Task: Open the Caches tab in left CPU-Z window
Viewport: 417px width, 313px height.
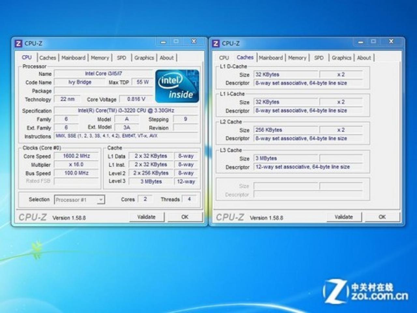Action: coord(48,58)
